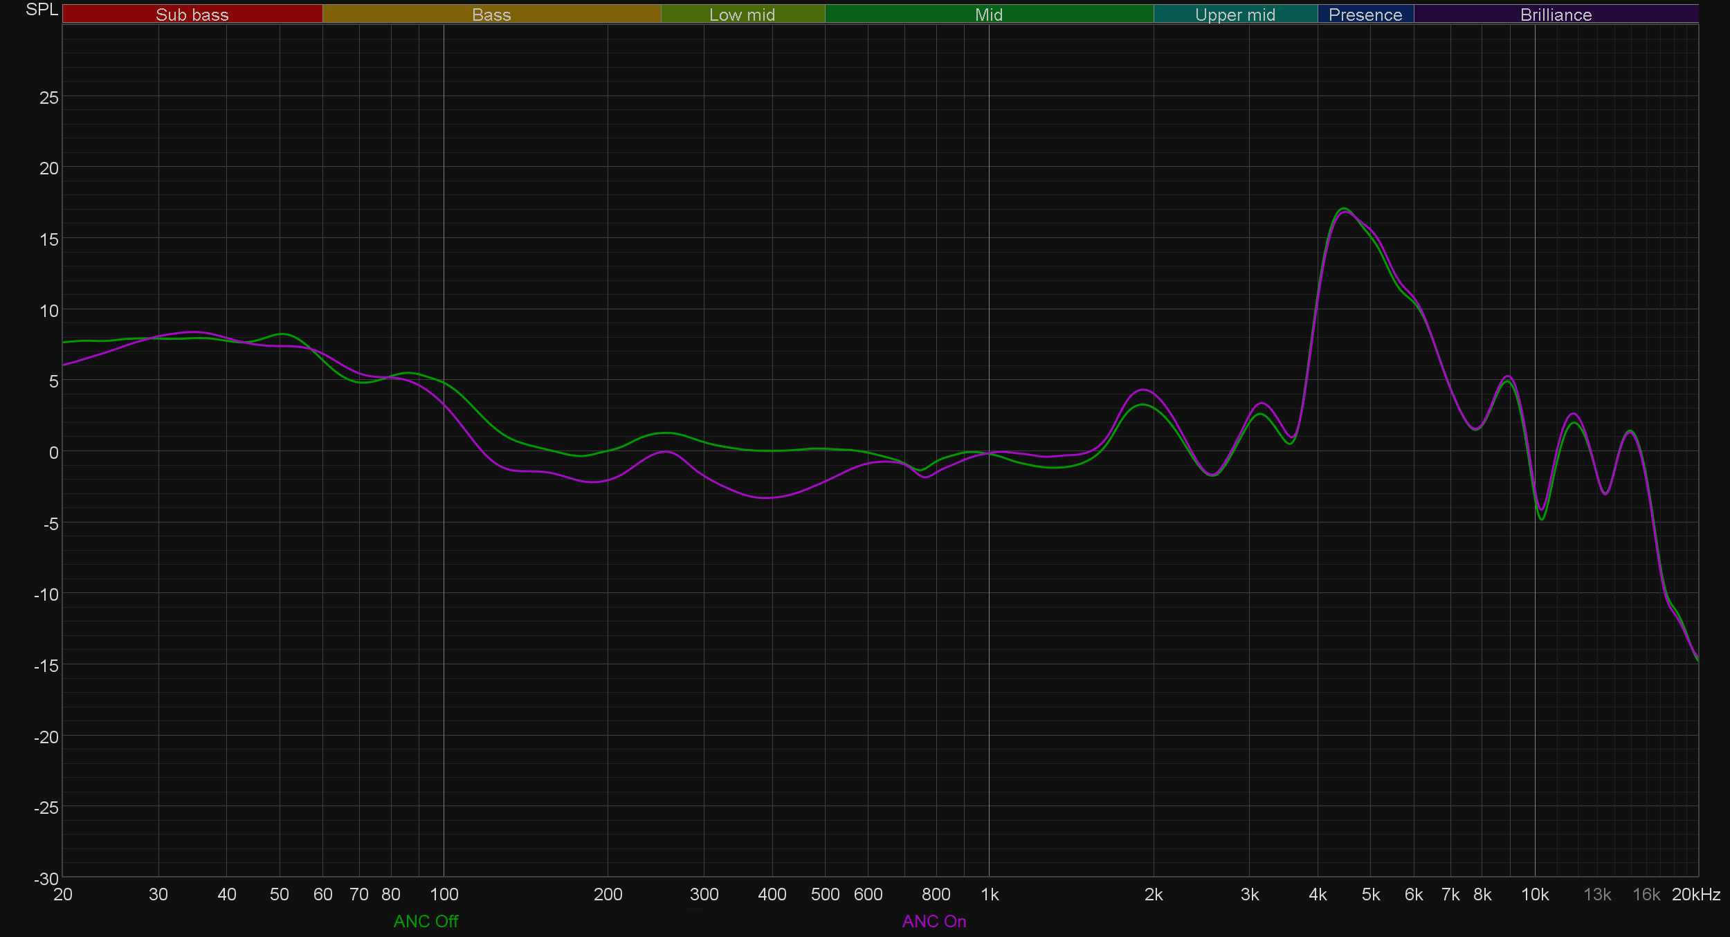Click the curve peak near 4.5 kHz
1730x937 pixels.
(x=1343, y=209)
